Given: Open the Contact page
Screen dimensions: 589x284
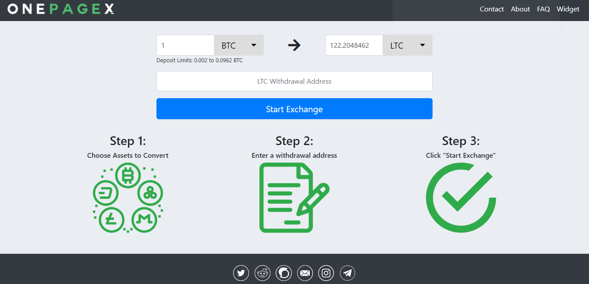Looking at the screenshot, I should [492, 9].
